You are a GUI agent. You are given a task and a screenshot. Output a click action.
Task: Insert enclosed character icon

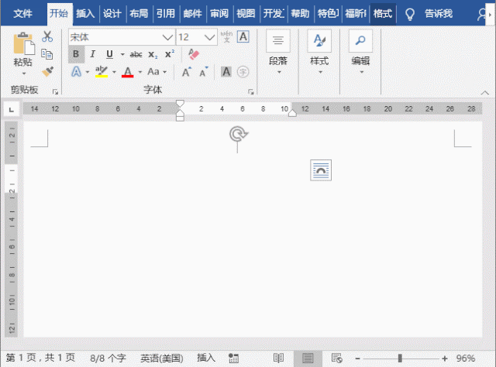tap(243, 72)
